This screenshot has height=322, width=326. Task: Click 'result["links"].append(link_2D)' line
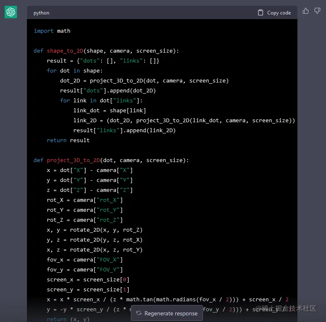[x=125, y=131]
